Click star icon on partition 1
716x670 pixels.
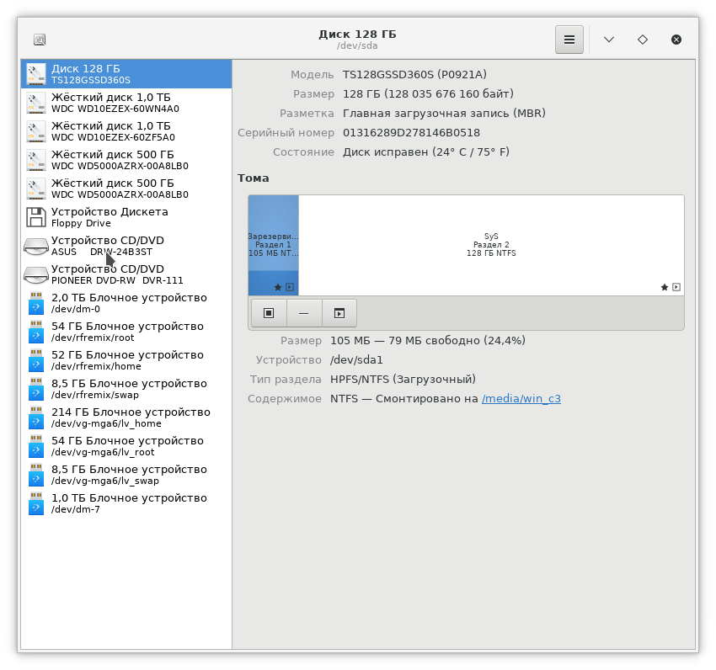[x=278, y=287]
